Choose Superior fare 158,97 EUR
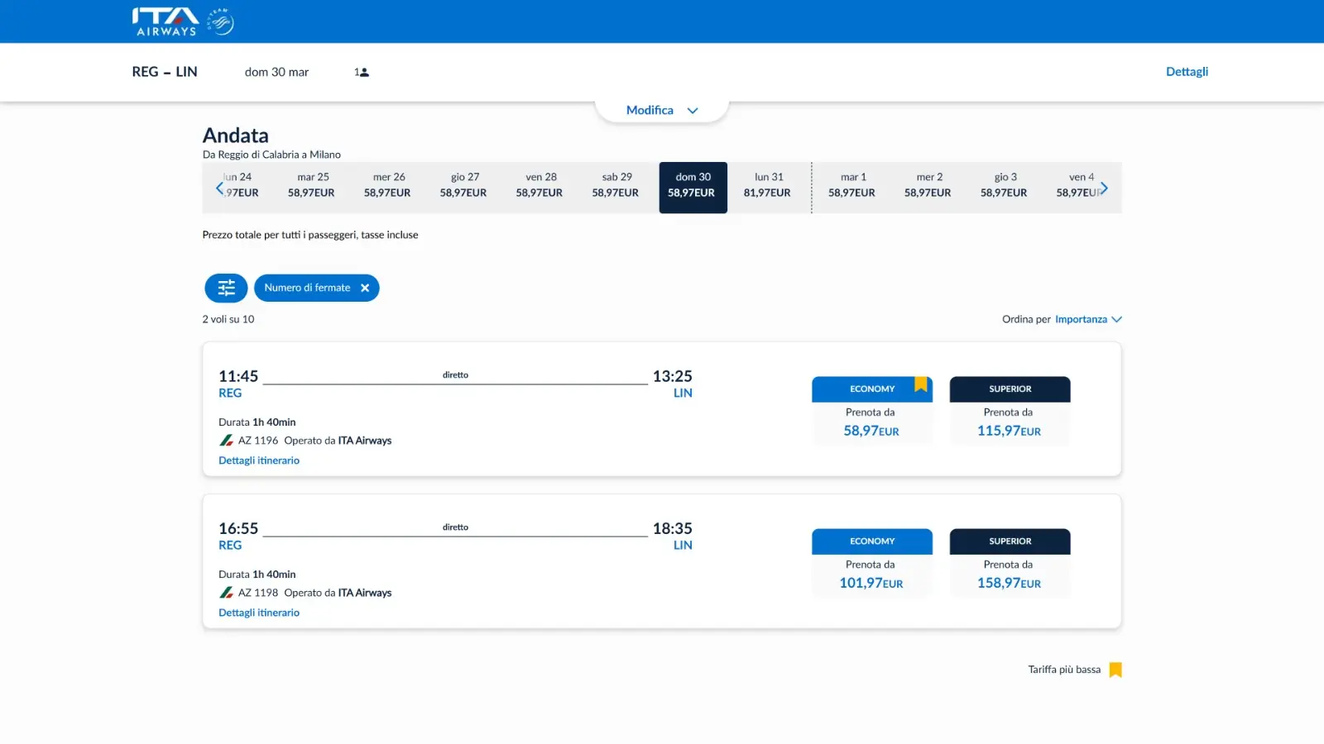Screen dimensions: 1324x744 coord(1009,574)
